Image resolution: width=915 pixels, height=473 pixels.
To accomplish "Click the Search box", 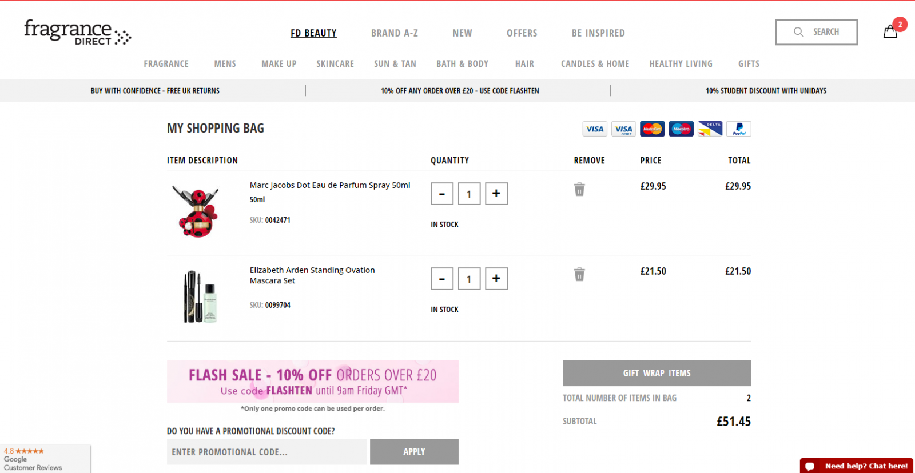I will (816, 32).
